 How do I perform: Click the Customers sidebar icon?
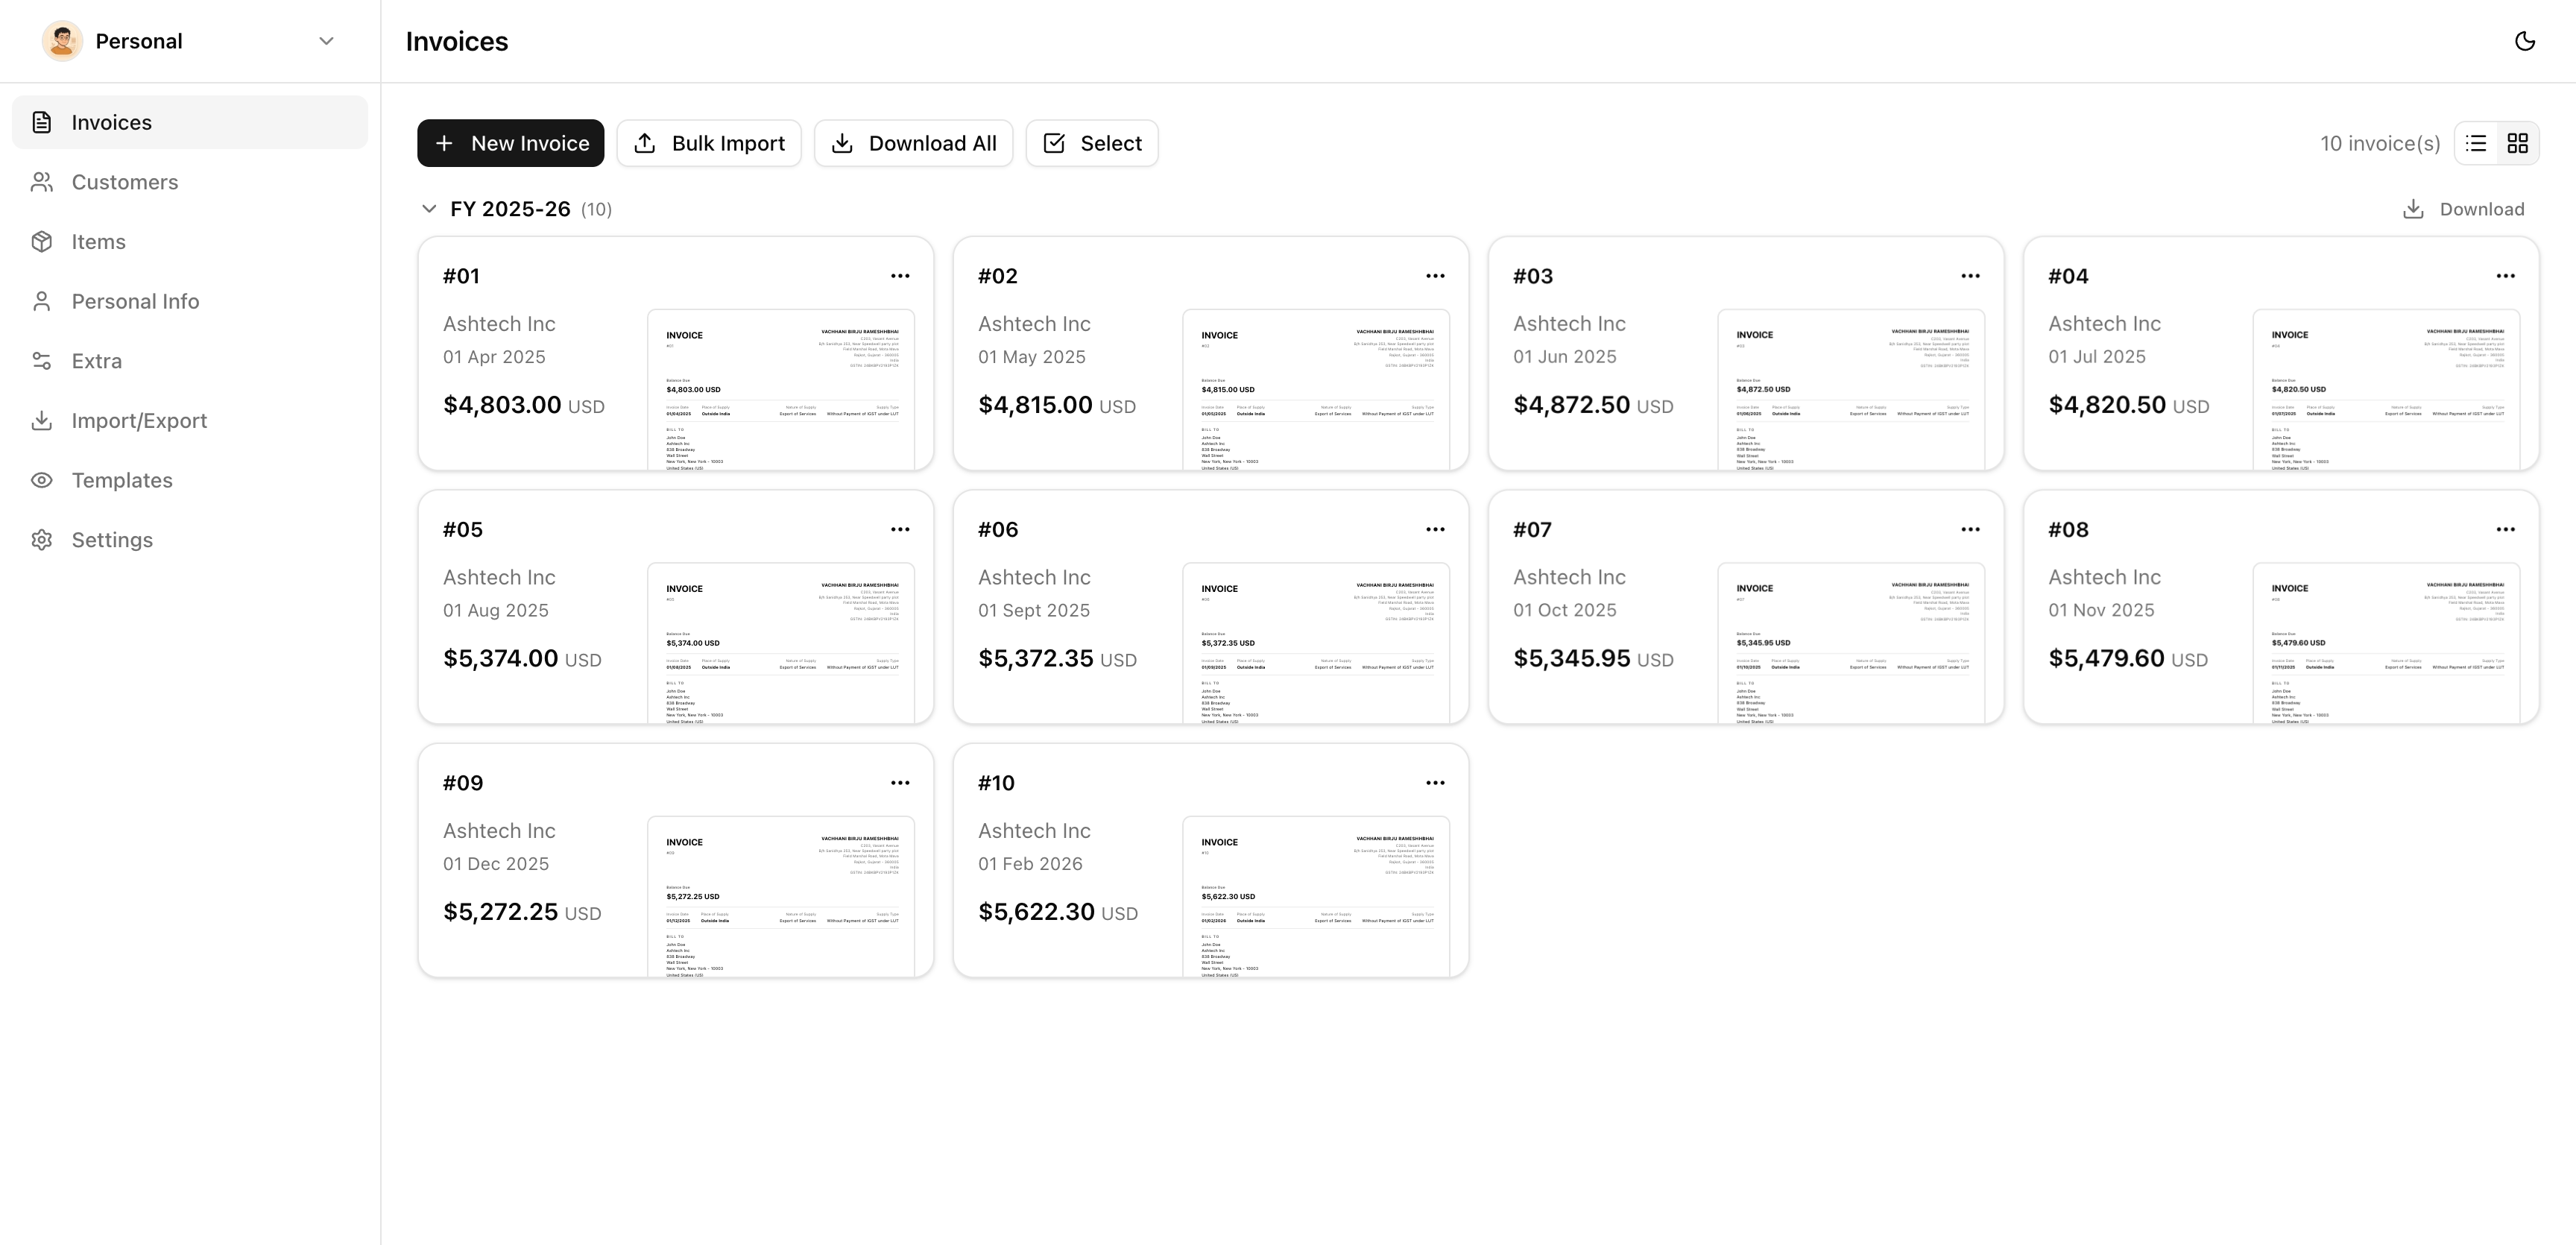(x=41, y=182)
